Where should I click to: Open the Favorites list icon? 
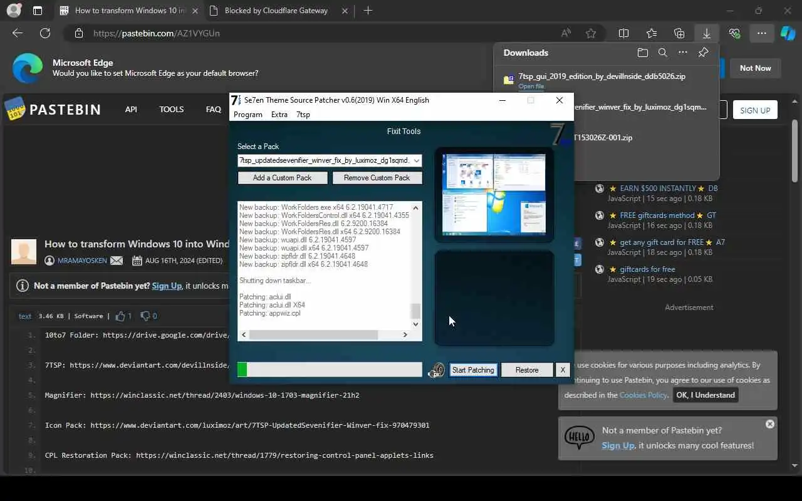[652, 33]
